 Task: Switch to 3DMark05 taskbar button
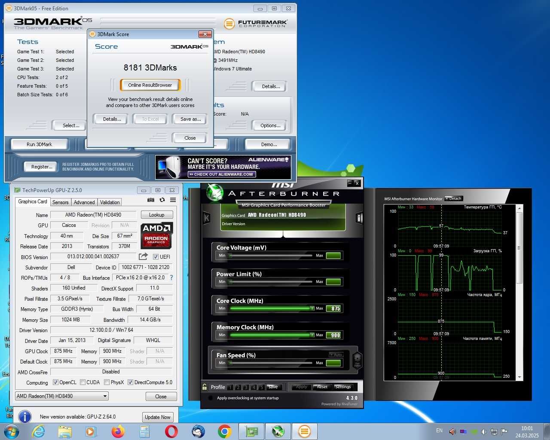[x=305, y=431]
